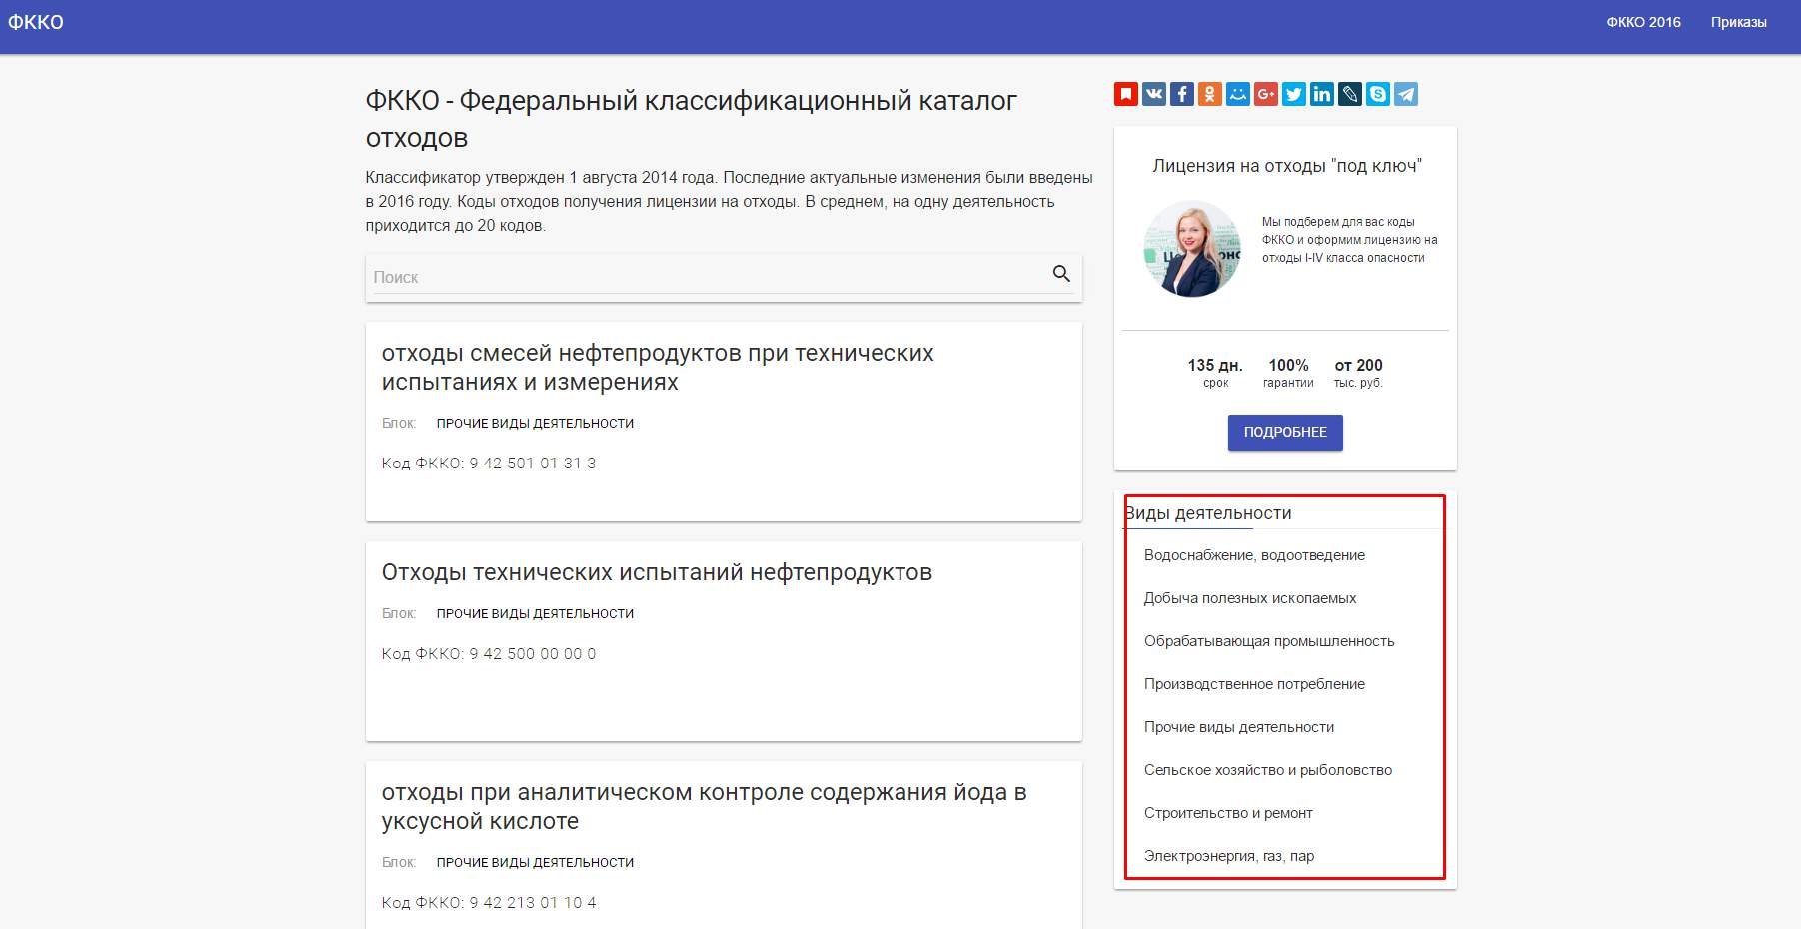Open the Добыча полезных ископаемых category
Screen dimensions: 1801x929
click(x=1250, y=597)
